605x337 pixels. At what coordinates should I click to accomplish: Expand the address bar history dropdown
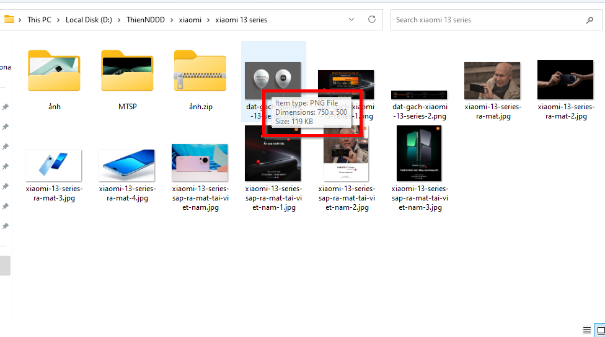(351, 19)
